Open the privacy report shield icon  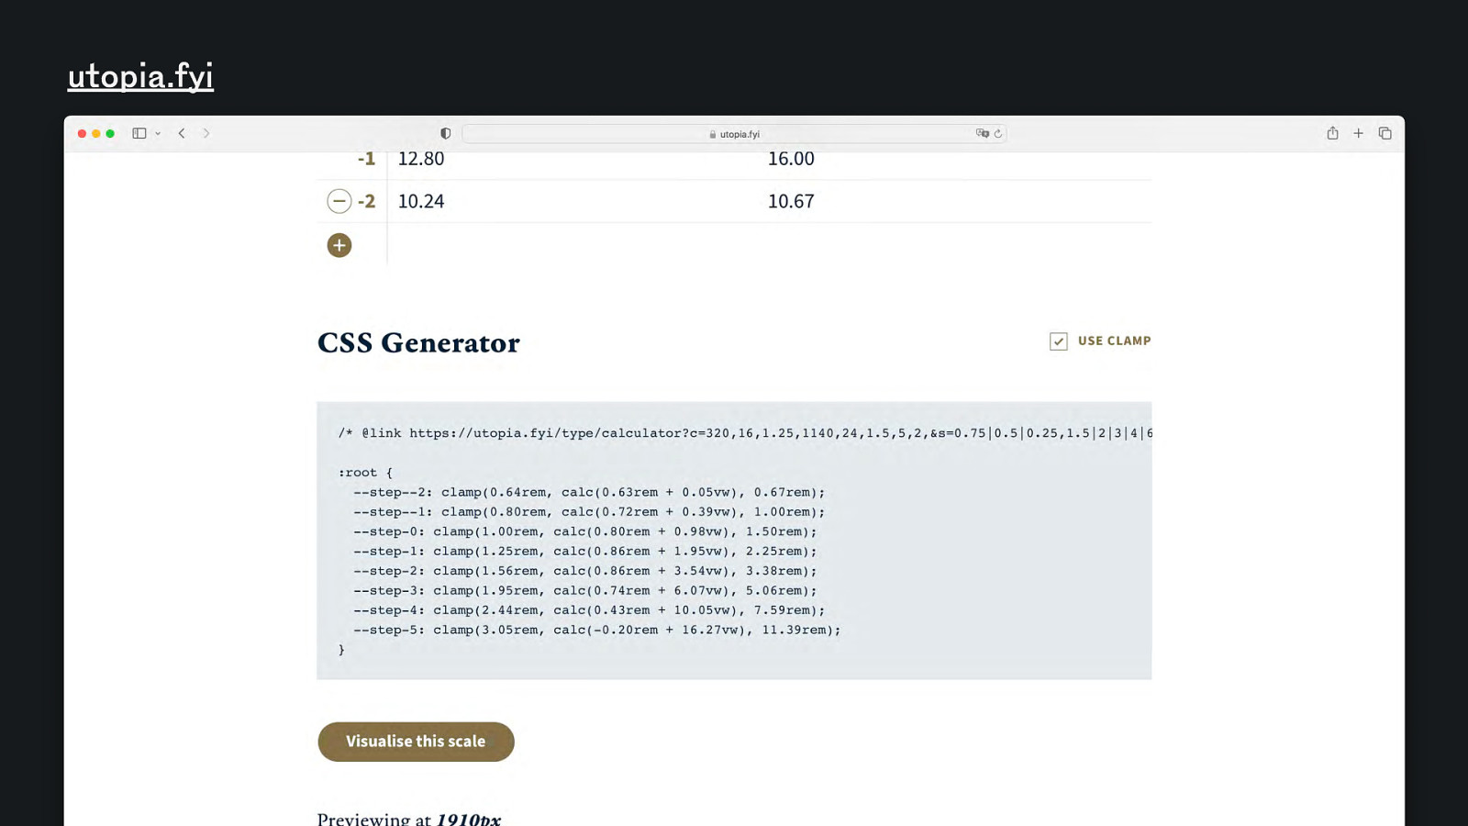[x=446, y=133]
